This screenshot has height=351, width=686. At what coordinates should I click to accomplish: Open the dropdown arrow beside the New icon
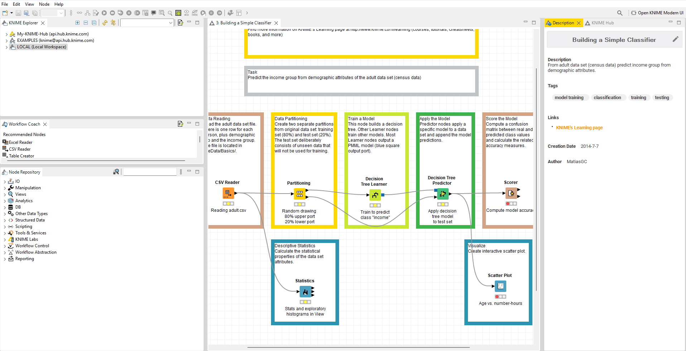tap(11, 13)
